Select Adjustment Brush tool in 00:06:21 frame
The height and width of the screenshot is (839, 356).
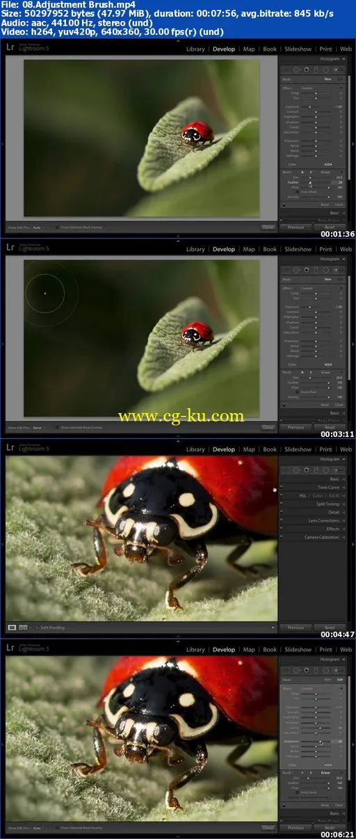[x=338, y=670]
